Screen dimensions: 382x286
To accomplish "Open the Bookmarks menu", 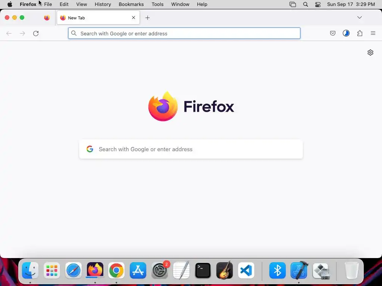I will [131, 4].
